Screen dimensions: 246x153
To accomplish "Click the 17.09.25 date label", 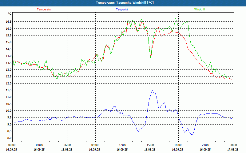I will pos(233,149).
